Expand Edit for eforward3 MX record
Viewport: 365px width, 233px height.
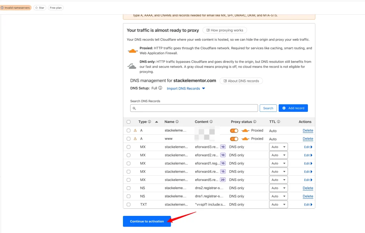point(308,147)
